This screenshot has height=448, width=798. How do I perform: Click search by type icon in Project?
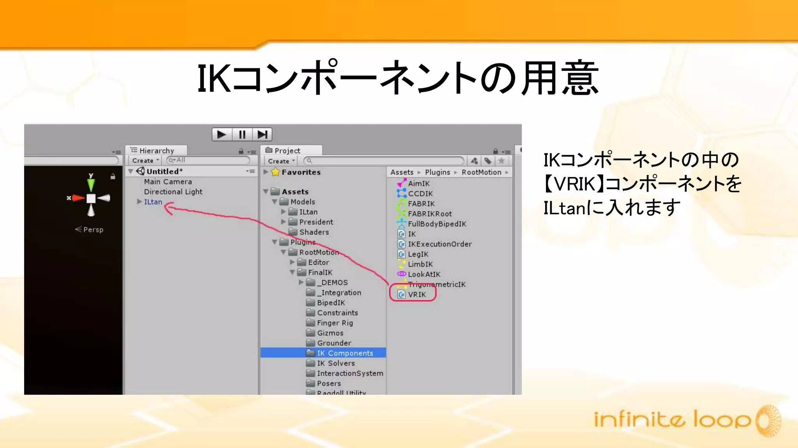(474, 161)
